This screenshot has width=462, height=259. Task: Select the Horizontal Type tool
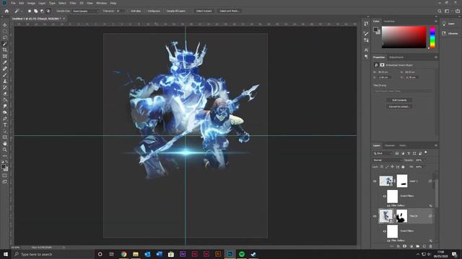[x=5, y=124]
